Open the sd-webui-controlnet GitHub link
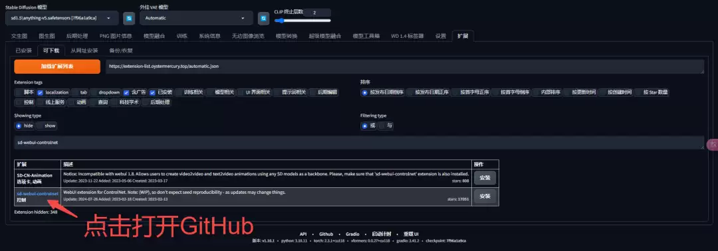Screen dimensions: 718x251 [37, 193]
